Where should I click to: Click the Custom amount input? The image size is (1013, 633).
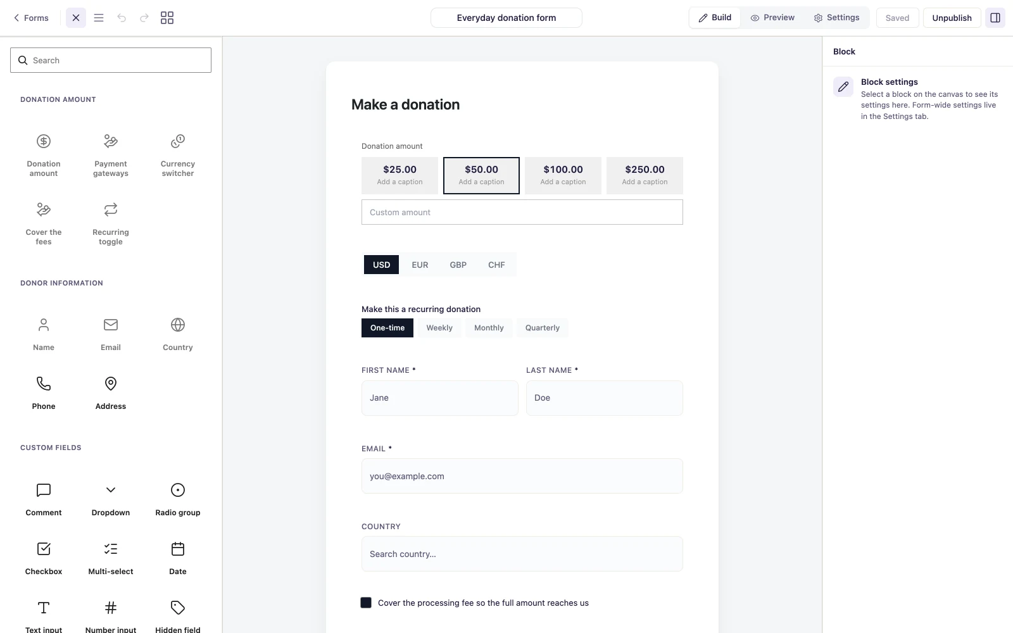(522, 212)
